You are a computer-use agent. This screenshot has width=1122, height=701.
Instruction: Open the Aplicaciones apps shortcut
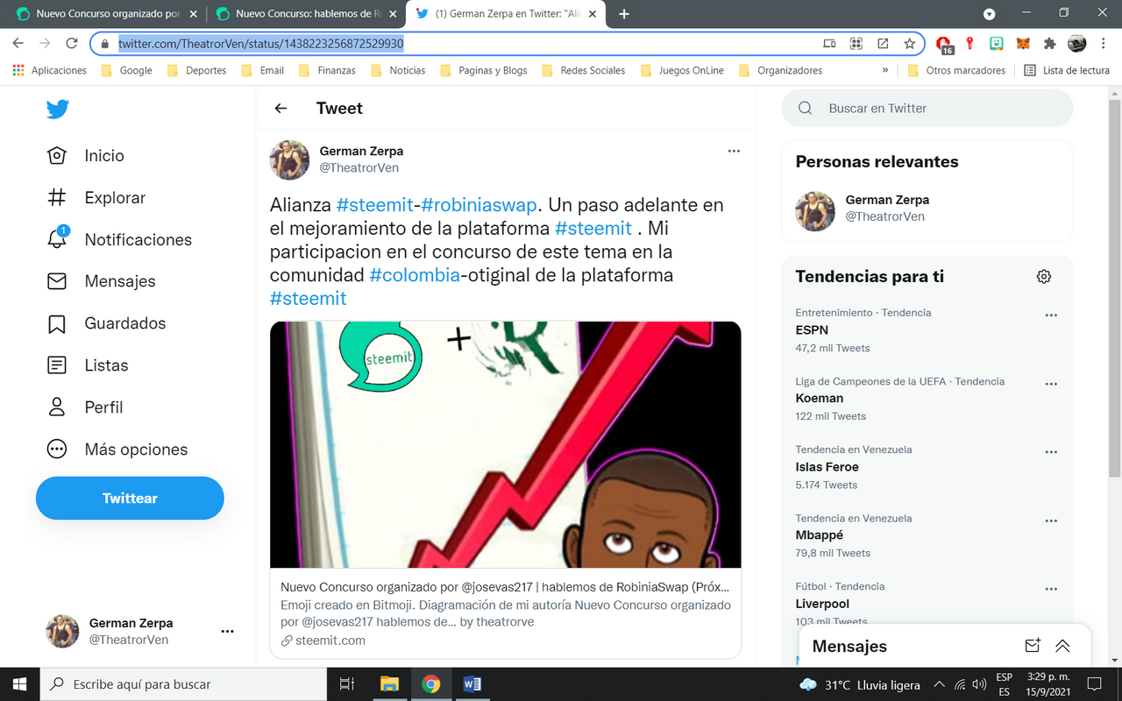(x=50, y=70)
